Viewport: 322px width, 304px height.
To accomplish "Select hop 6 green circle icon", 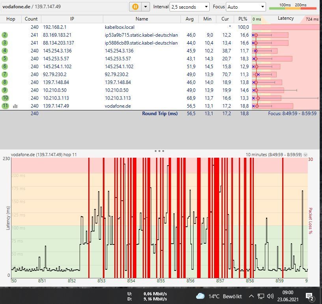I will [x=5, y=66].
